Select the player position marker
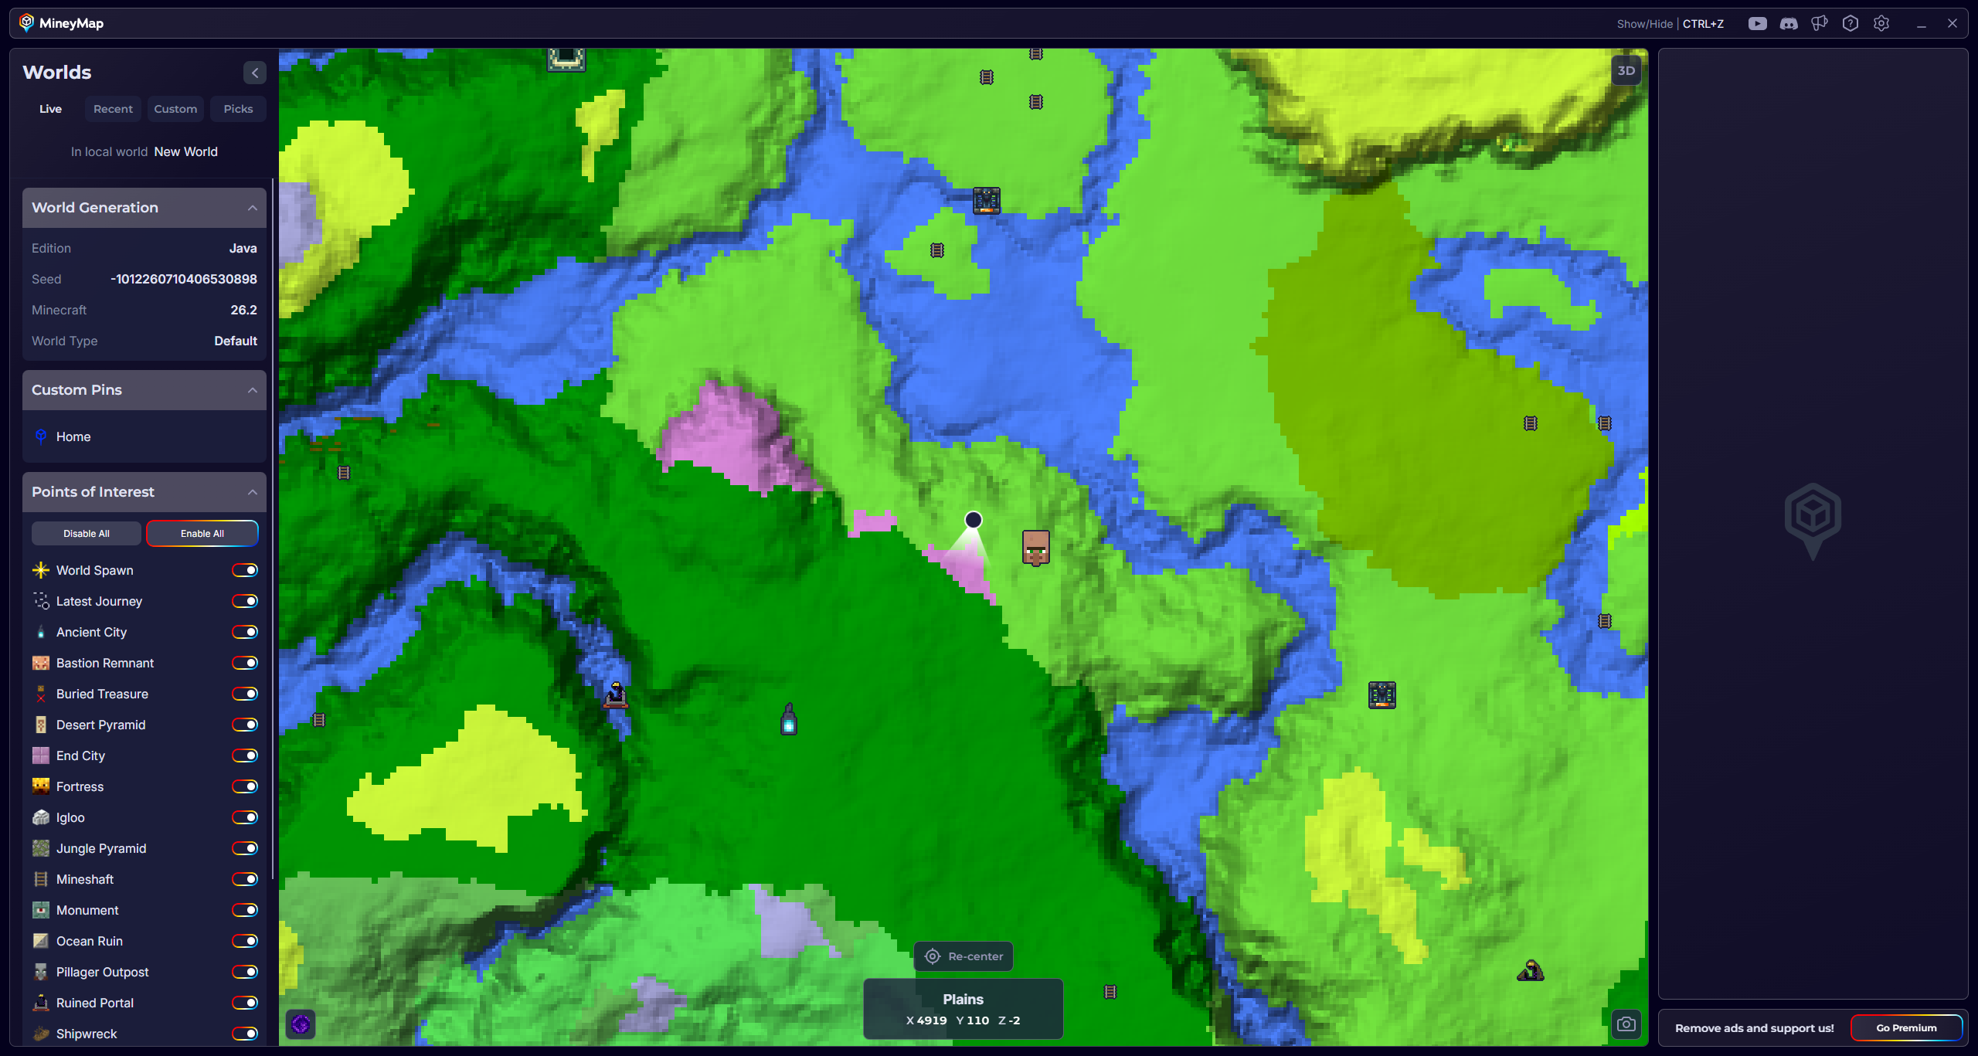1978x1056 pixels. pyautogui.click(x=974, y=520)
